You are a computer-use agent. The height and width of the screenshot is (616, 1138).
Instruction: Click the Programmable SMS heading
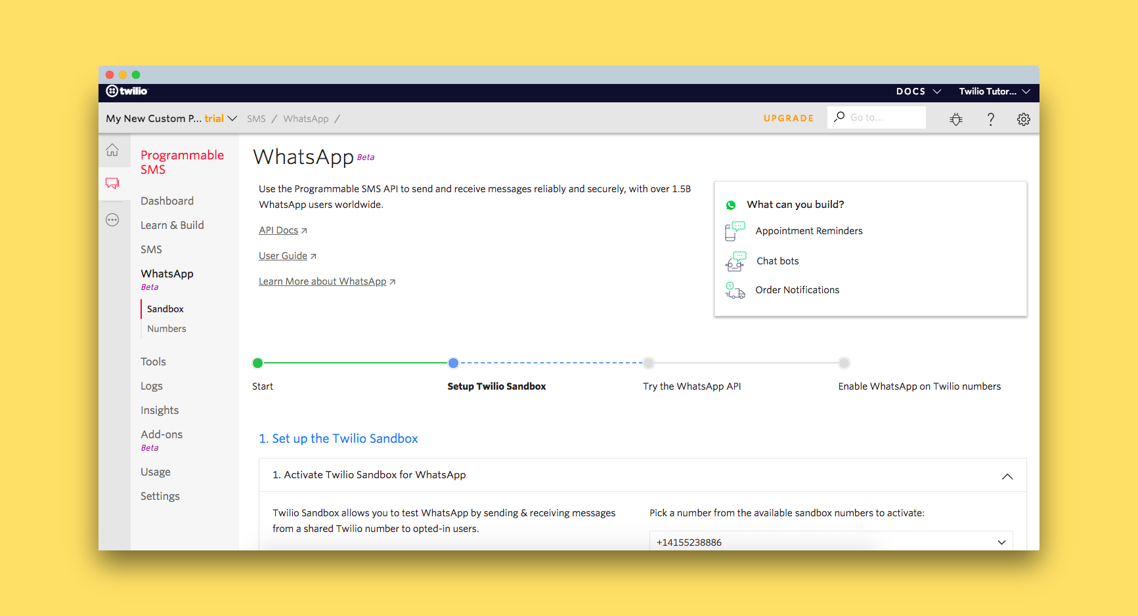(182, 162)
